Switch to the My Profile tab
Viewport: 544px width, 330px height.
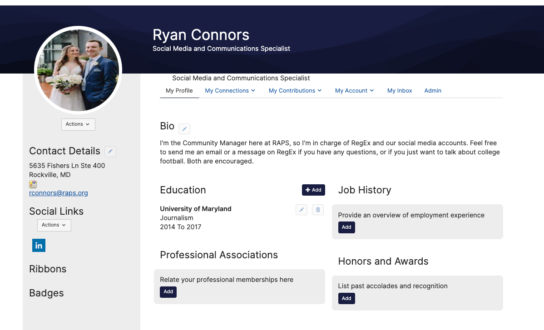click(x=179, y=91)
